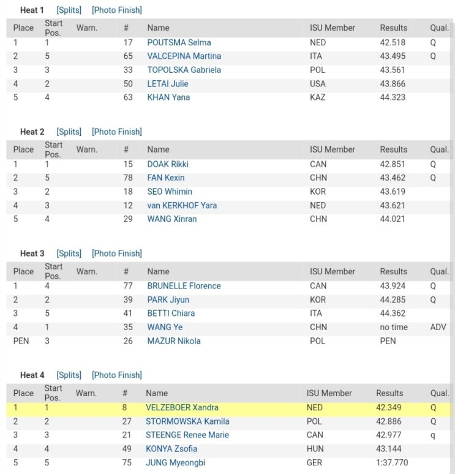Click STORMOWSKA Kamila name link
455x474 pixels.
tap(187, 421)
